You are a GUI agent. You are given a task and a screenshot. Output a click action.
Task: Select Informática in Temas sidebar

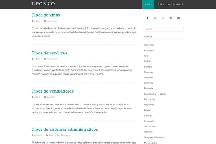point(150,126)
